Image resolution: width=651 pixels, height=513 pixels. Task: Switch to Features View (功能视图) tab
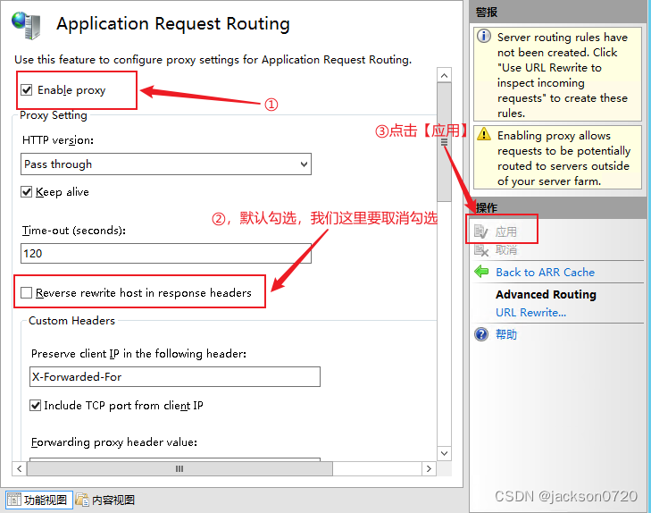(38, 500)
